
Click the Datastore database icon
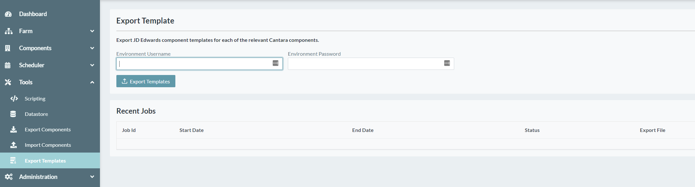13,114
